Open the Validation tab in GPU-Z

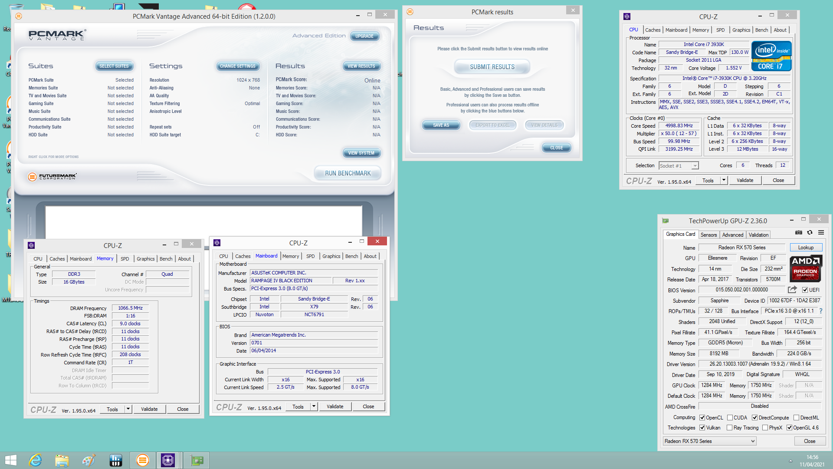point(758,235)
